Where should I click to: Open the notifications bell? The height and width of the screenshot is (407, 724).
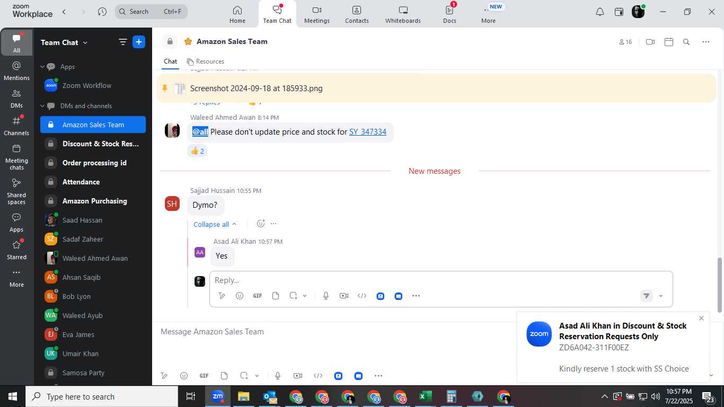600,12
